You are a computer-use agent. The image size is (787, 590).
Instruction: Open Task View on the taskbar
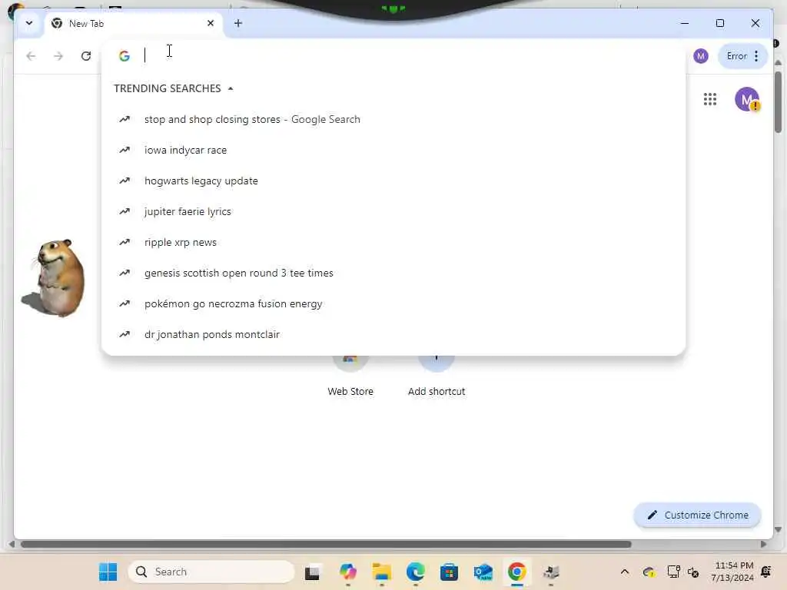pyautogui.click(x=312, y=572)
